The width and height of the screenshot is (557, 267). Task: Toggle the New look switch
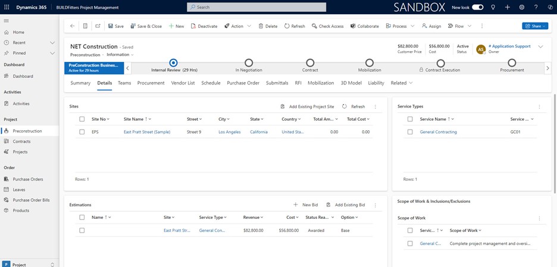tap(477, 7)
